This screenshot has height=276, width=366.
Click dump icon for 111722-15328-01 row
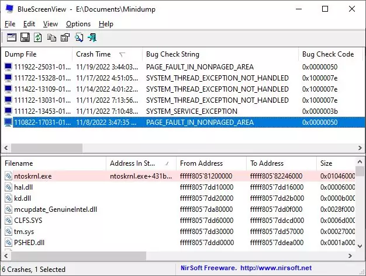(8, 78)
